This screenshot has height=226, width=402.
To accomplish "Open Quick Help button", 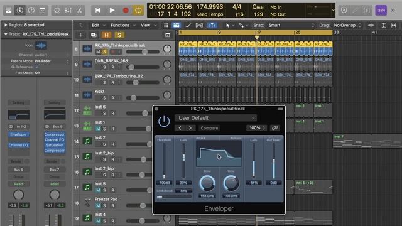I will 31,10.
